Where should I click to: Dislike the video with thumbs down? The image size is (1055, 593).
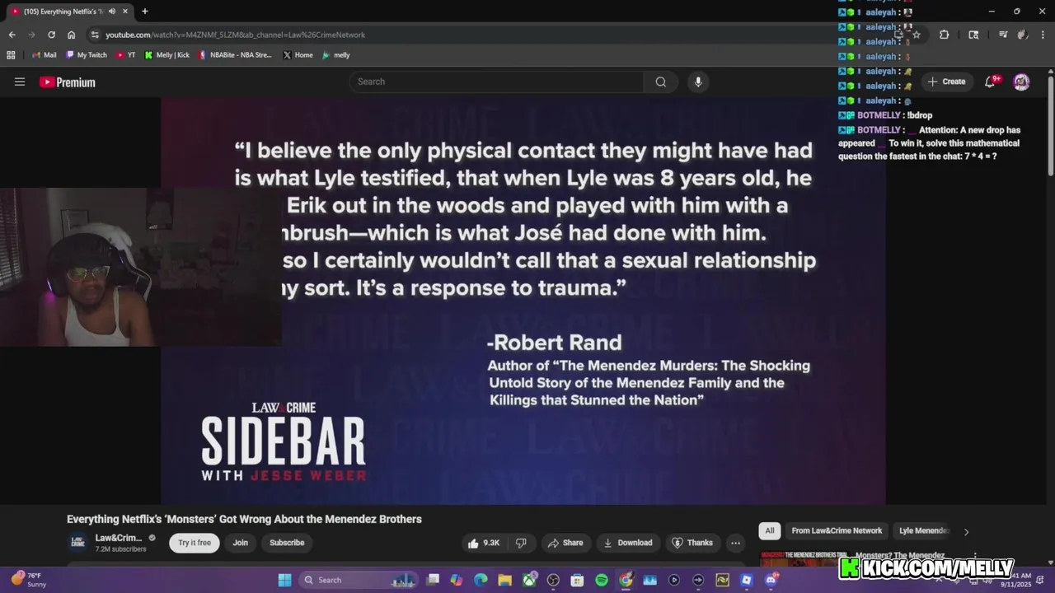point(521,543)
